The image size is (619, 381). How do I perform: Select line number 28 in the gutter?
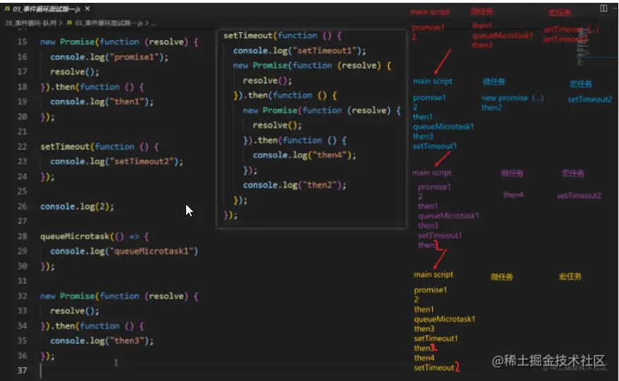click(22, 236)
